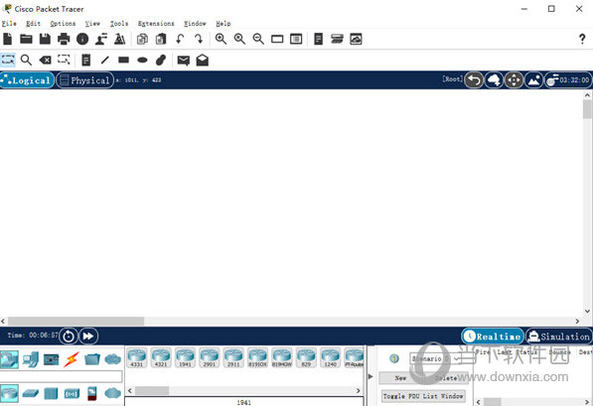The width and height of the screenshot is (593, 406).
Task: Select the End Devices category icon
Action: 31,359
